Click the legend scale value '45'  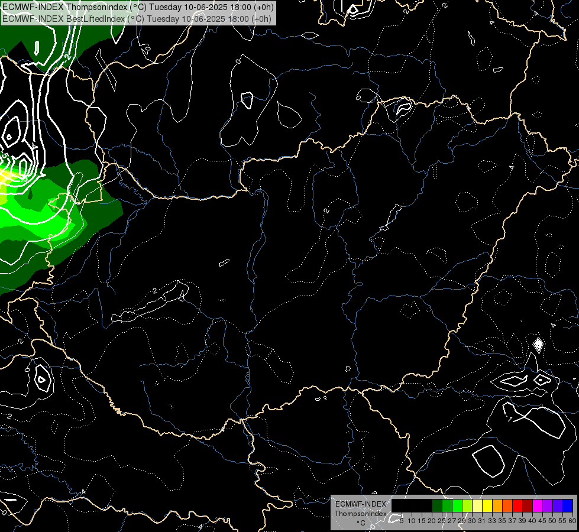[542, 521]
